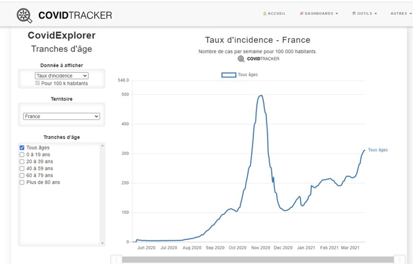Open the Dashboards menu

pos(319,13)
